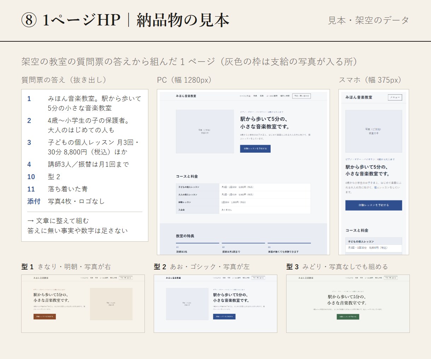
Task: Click 型 3 preview heading 駅から歩いて5分の、
Action: click(x=347, y=297)
